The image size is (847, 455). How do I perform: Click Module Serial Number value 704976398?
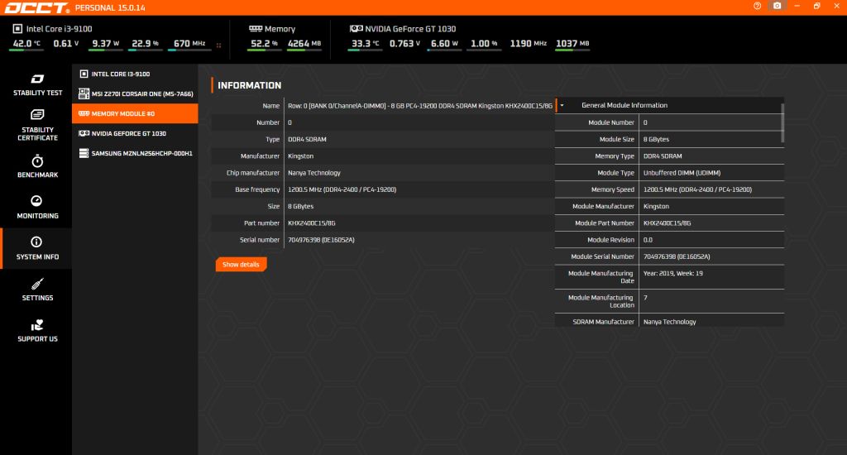click(x=677, y=256)
